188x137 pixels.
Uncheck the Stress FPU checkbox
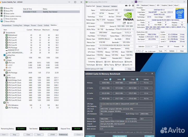[x=4, y=11]
